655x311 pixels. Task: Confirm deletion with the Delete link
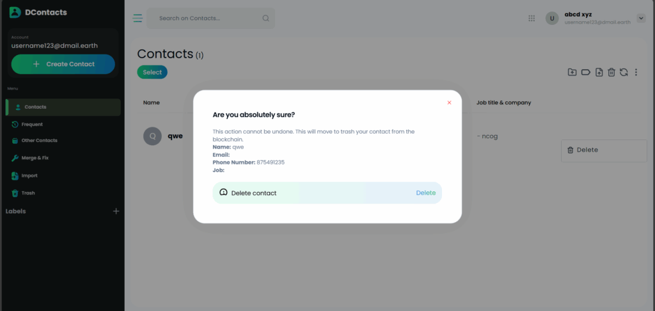click(x=425, y=193)
